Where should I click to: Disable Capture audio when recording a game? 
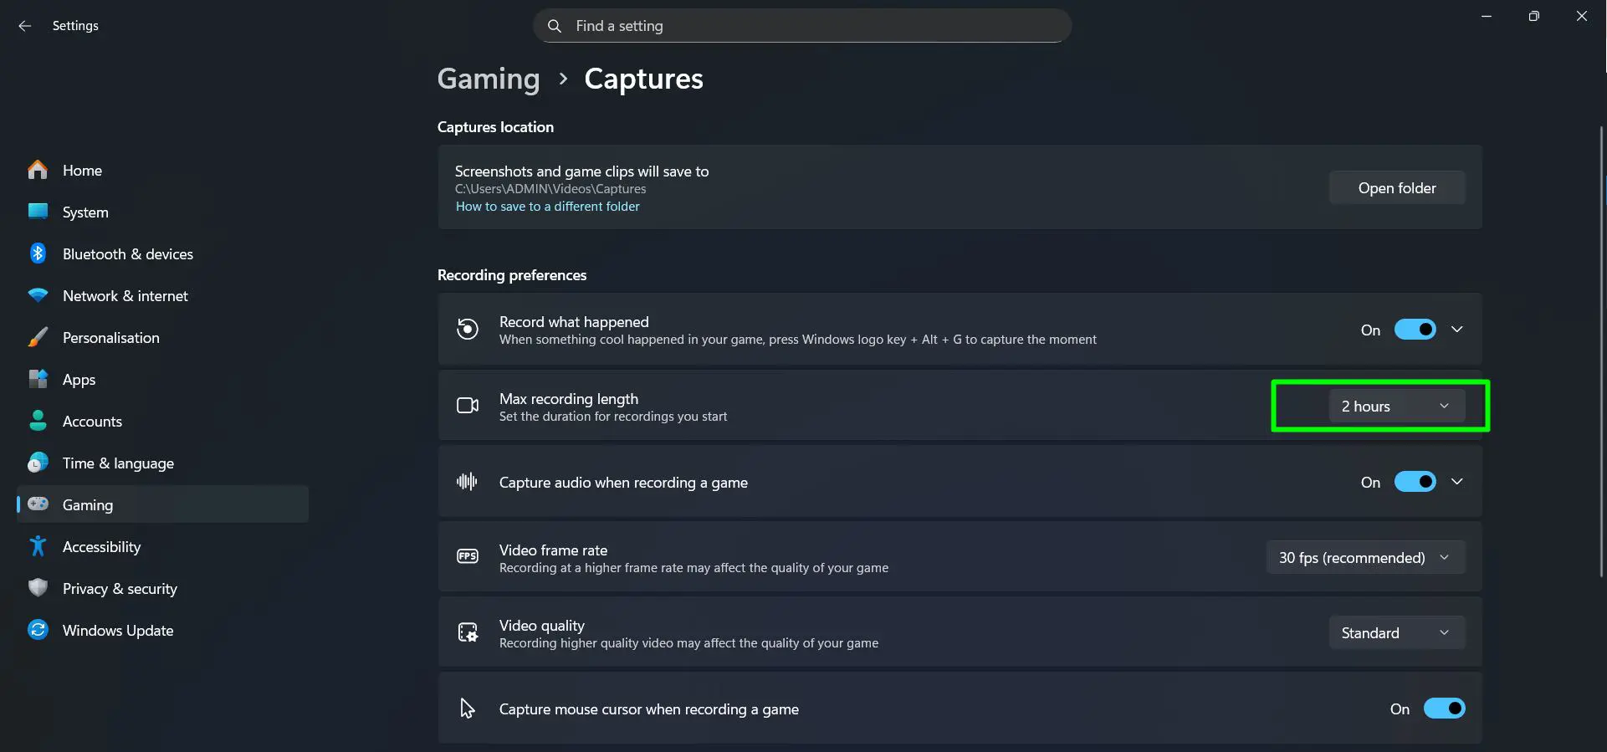coord(1415,481)
